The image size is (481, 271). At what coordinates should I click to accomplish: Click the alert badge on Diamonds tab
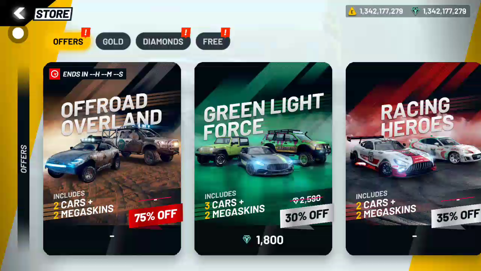[x=186, y=33]
